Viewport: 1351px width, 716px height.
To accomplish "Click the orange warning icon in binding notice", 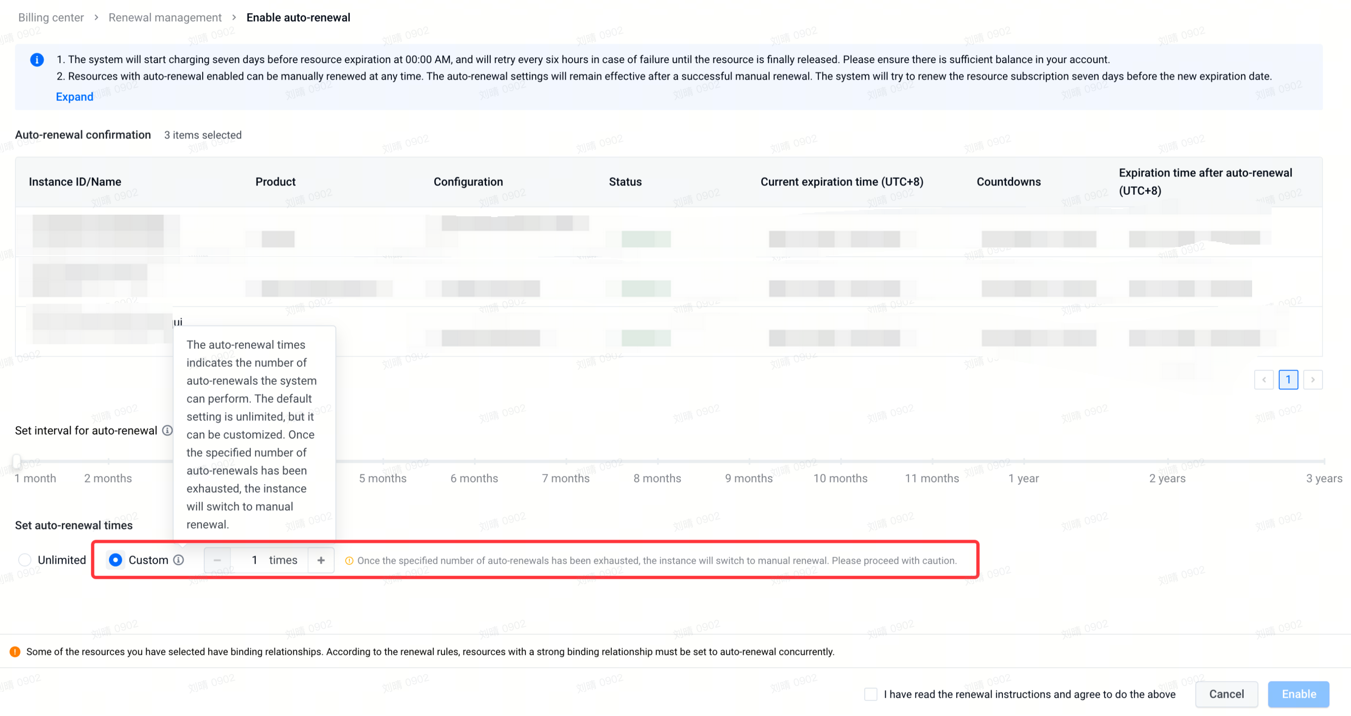I will point(15,652).
